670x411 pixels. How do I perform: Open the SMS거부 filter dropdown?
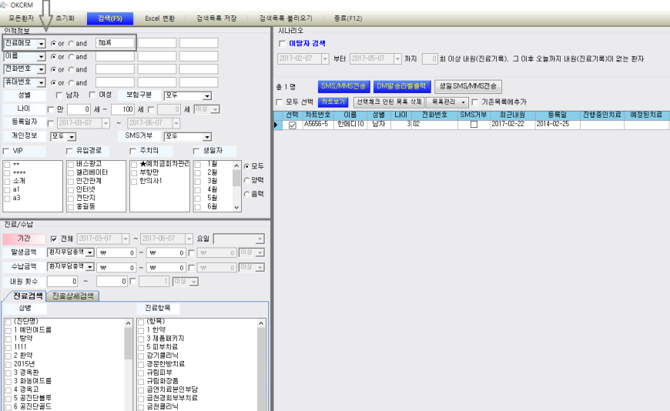pos(207,137)
